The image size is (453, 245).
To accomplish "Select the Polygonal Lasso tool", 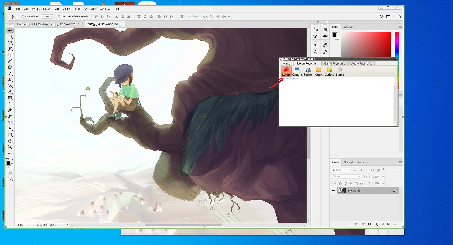I will pos(10,43).
